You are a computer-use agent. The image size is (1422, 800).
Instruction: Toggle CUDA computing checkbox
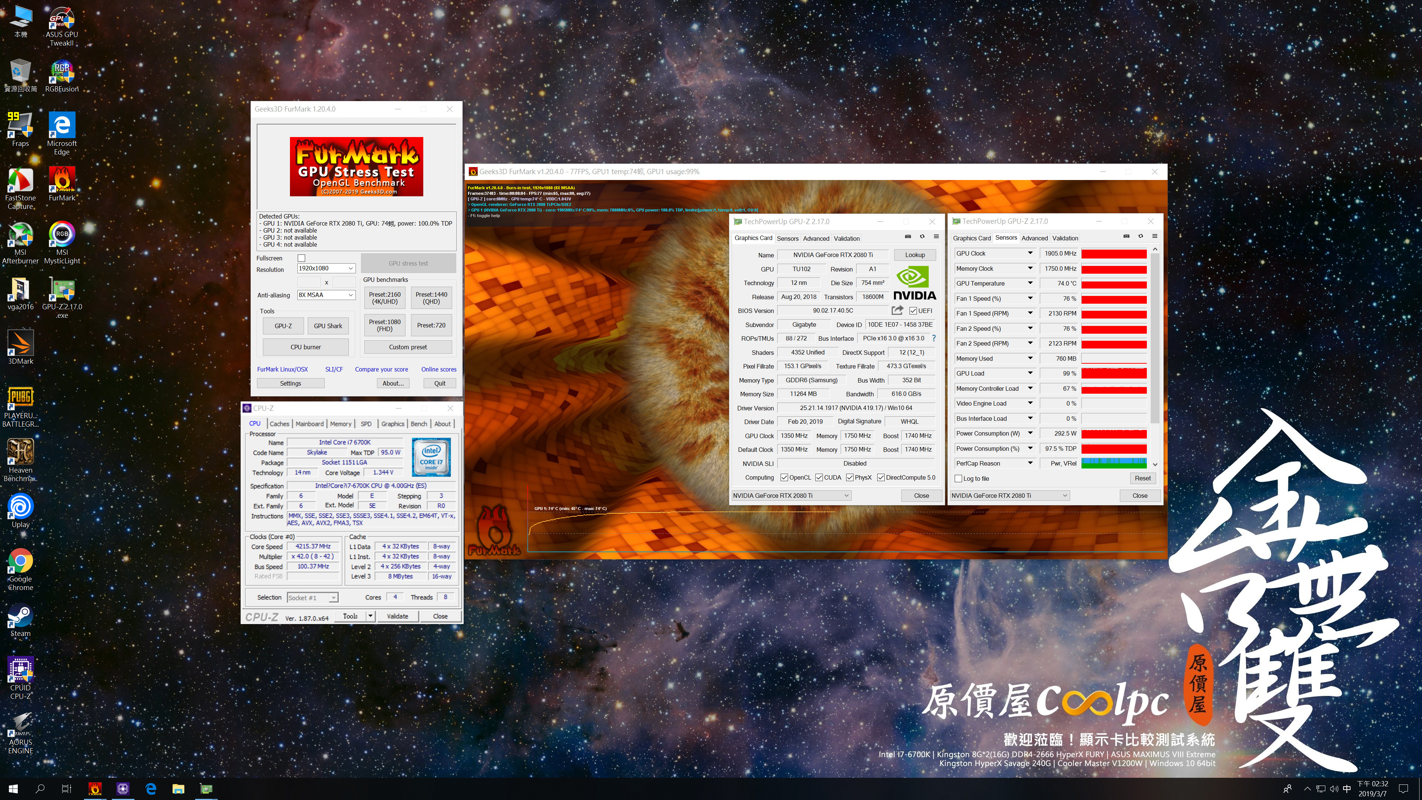[819, 477]
